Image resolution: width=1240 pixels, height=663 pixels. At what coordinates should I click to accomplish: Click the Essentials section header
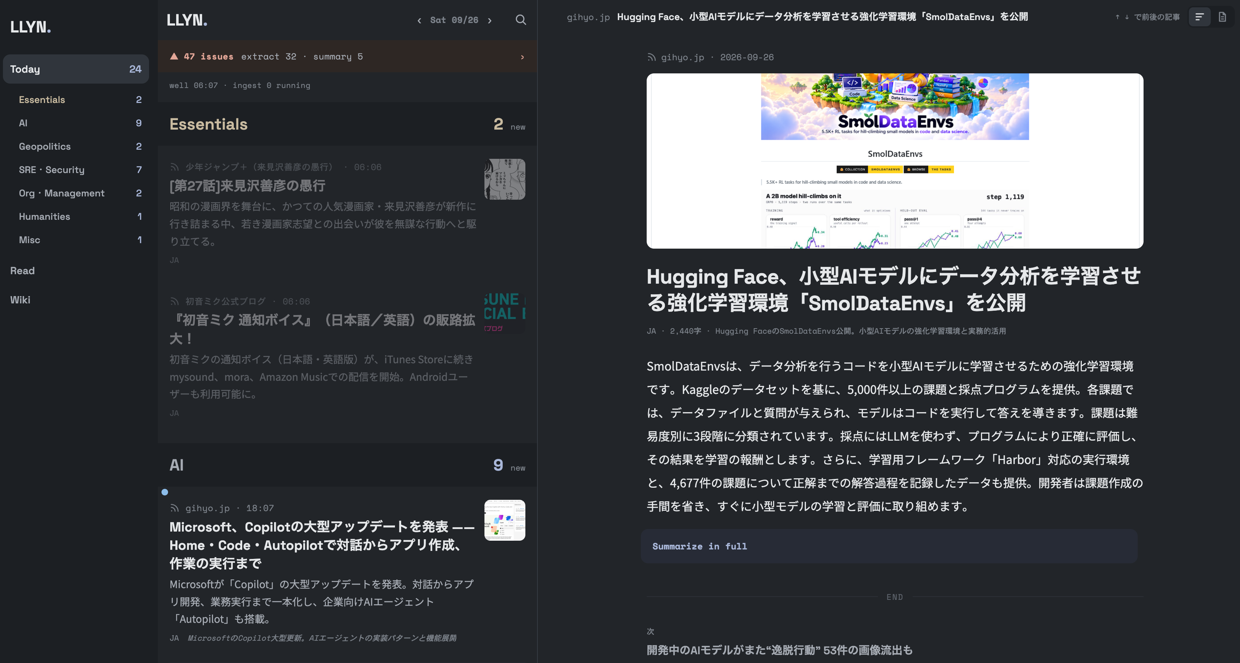(x=347, y=124)
